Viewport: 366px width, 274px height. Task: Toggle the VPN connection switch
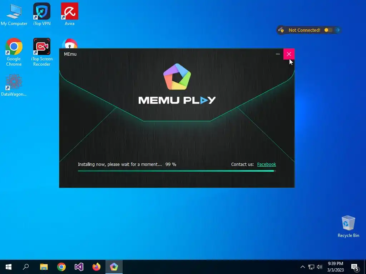pos(328,30)
